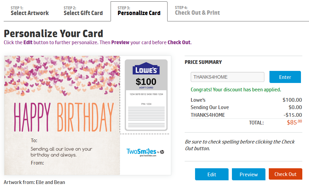The image size is (309, 188).
Task: Click the Preview button
Action: pyautogui.click(x=248, y=174)
